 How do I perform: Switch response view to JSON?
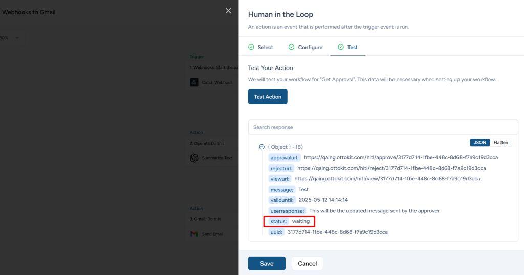tap(480, 143)
